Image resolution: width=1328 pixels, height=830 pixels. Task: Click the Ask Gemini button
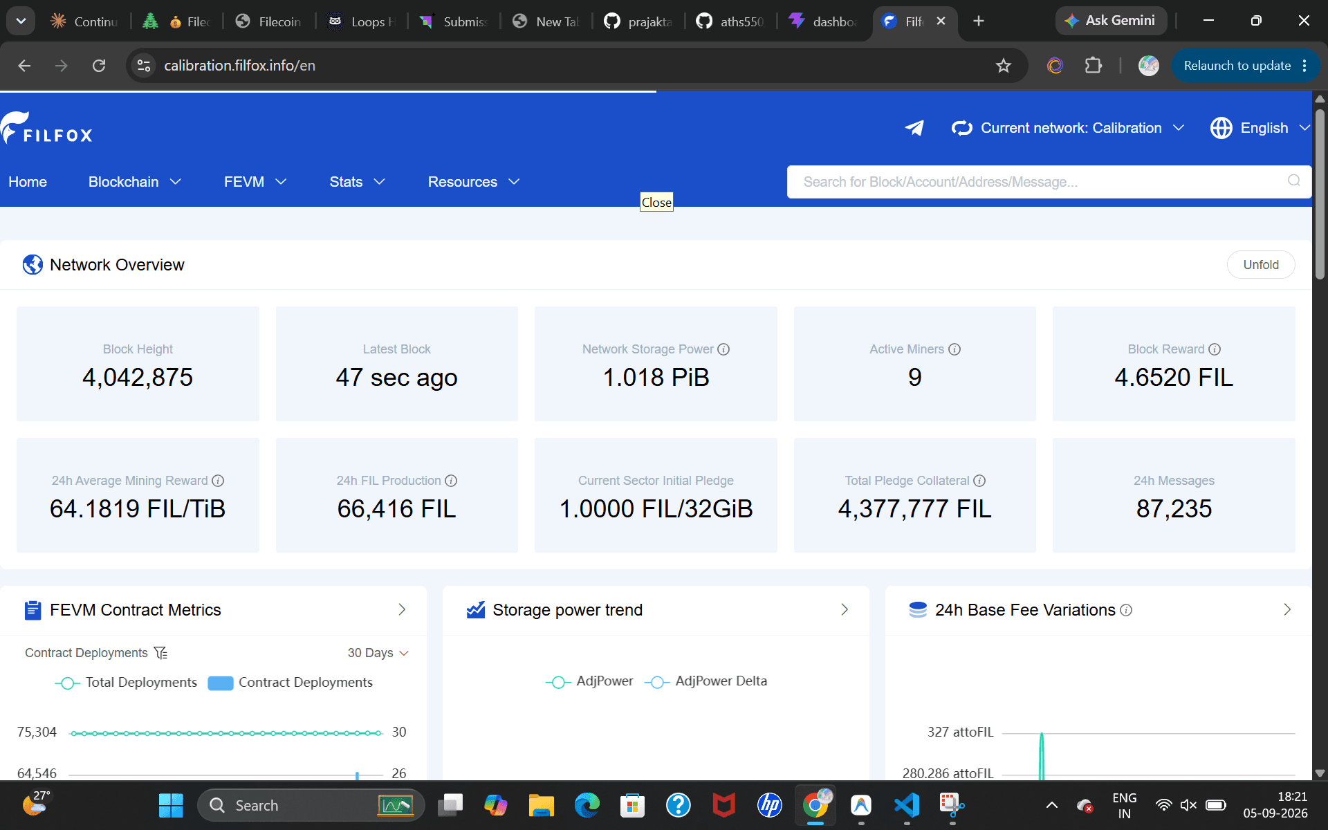click(x=1111, y=21)
